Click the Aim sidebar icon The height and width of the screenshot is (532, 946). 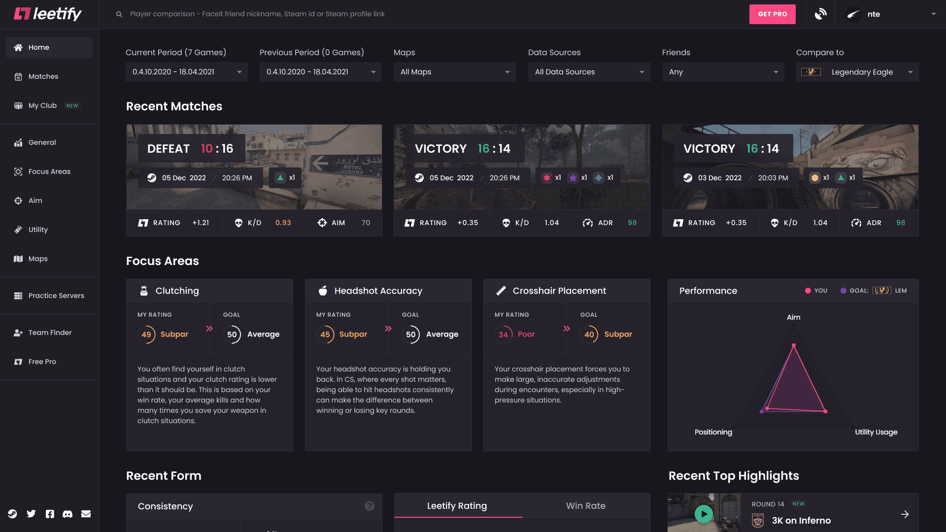(18, 200)
